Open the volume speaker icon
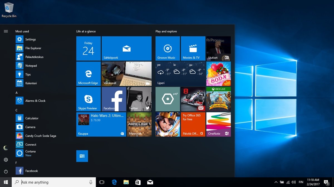Screen dimensions: 334x187 [294, 182]
